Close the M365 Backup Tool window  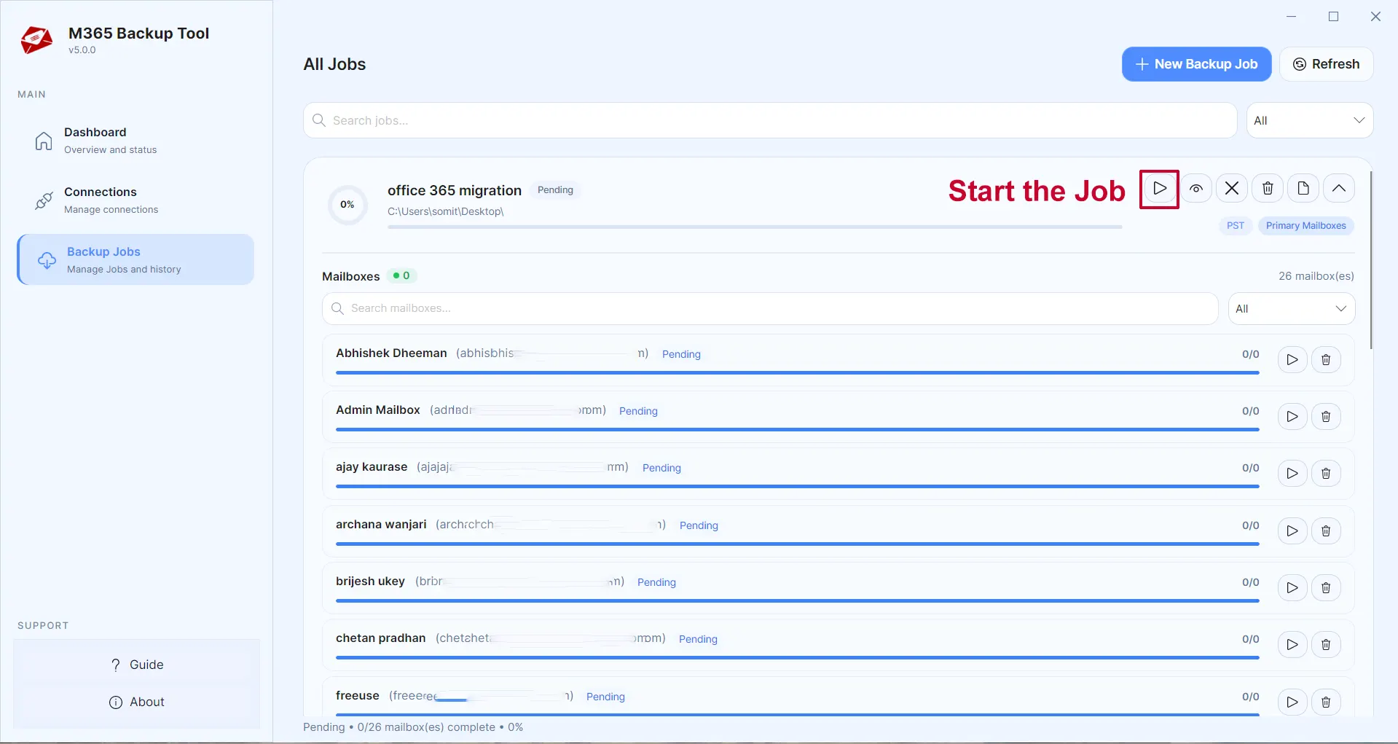point(1375,17)
